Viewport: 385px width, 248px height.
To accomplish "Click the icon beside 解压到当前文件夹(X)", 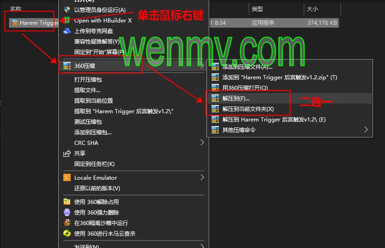I will 215,109.
